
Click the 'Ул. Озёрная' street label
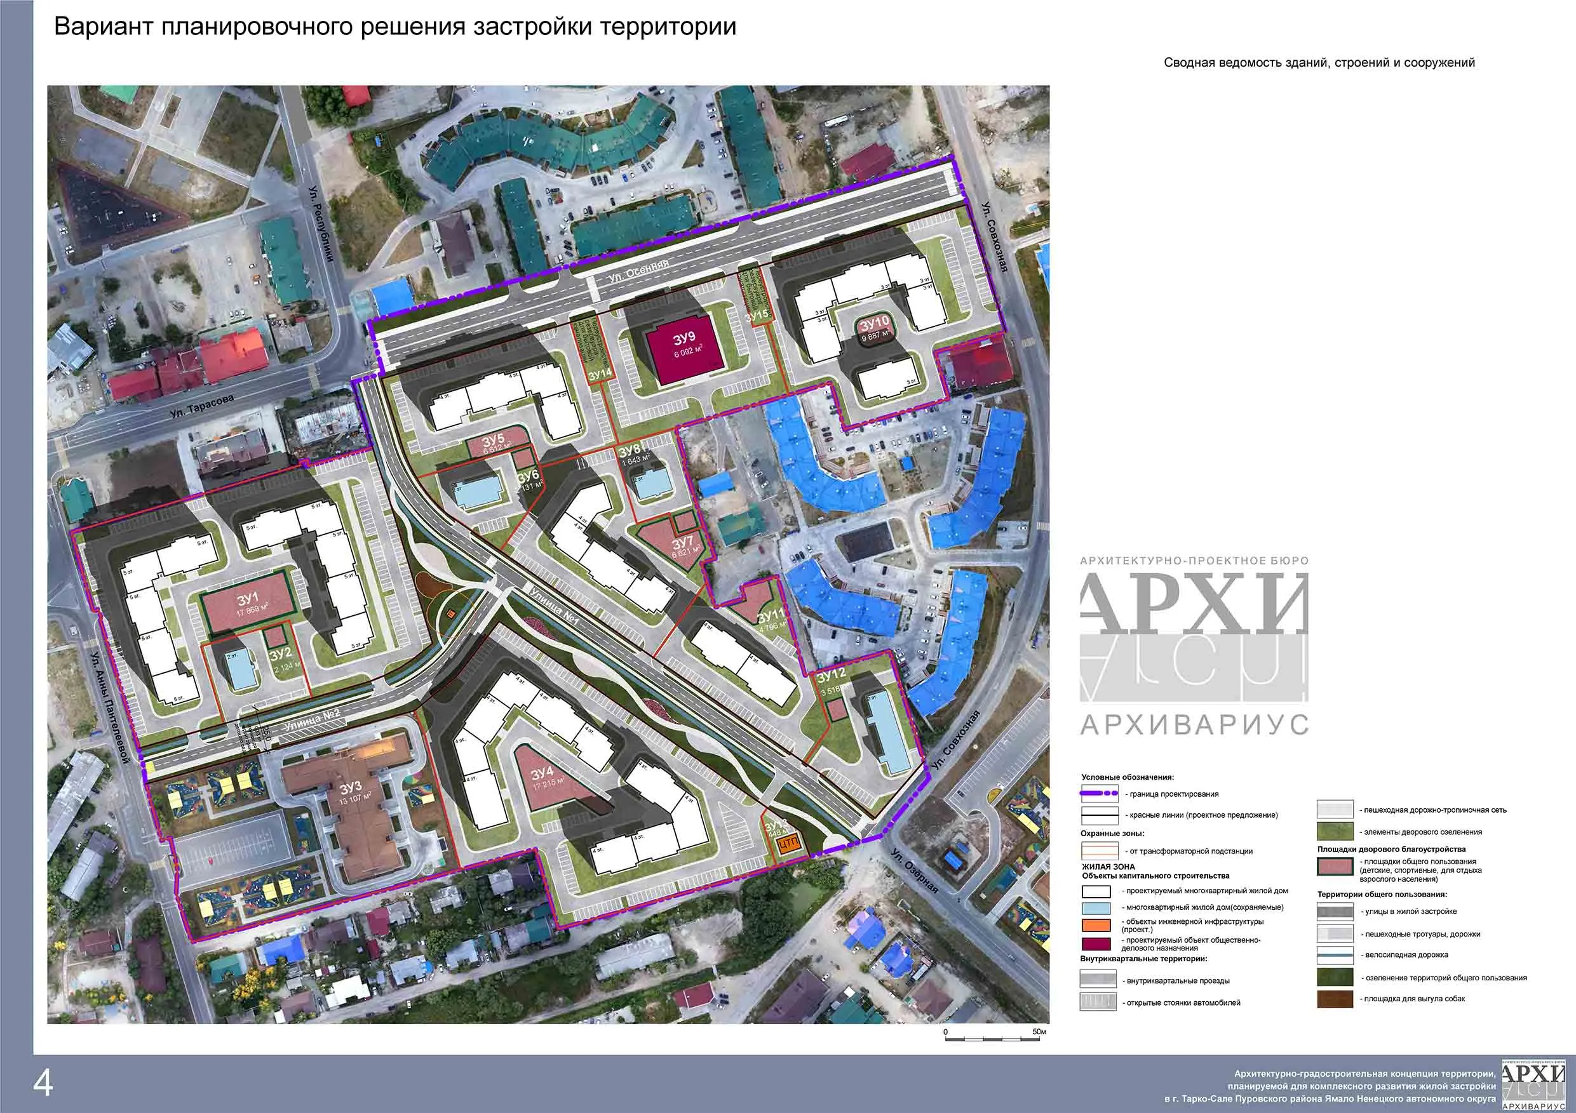[x=914, y=872]
